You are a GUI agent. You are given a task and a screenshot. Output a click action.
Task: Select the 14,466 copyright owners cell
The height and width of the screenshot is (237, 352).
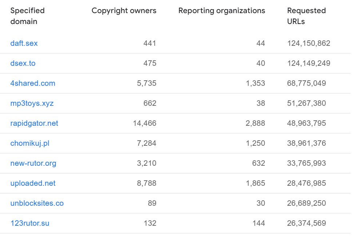tap(145, 123)
